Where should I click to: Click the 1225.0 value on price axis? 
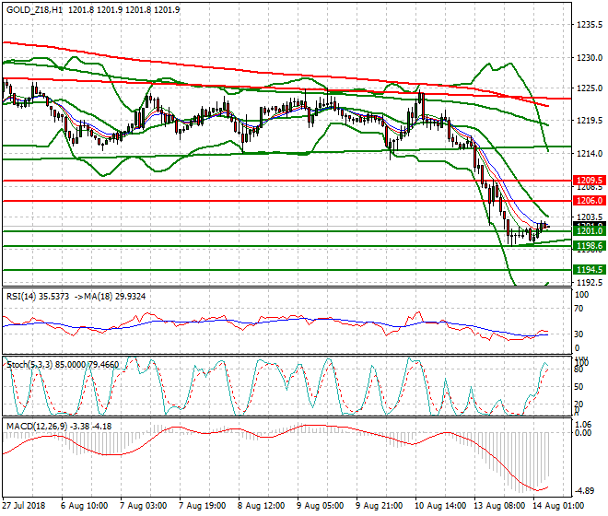pyautogui.click(x=588, y=88)
